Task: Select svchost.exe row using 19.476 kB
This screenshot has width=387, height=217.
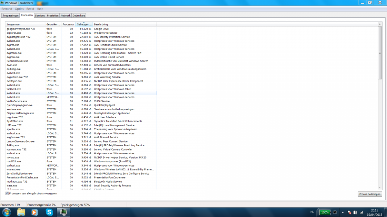Action: 81,41
